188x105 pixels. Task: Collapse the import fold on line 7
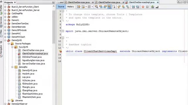(x=63, y=31)
